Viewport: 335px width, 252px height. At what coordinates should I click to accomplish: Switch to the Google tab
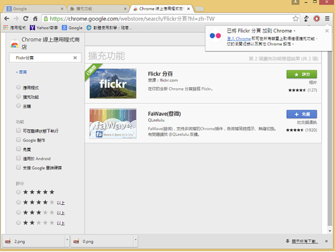(x=33, y=9)
